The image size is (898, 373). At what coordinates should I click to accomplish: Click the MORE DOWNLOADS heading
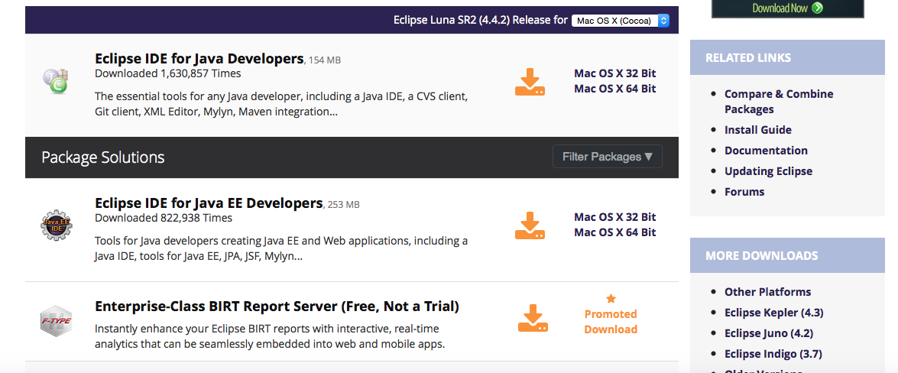pos(761,255)
